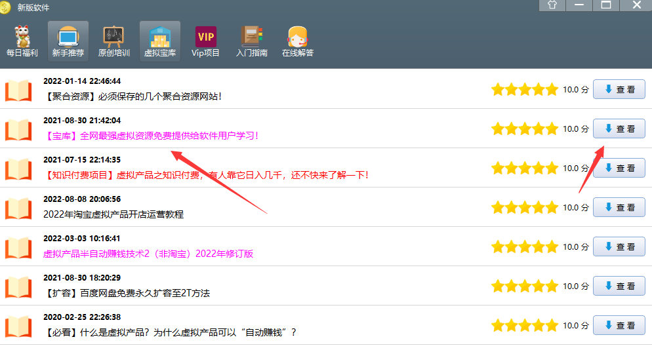Open 【宝库】全网最强虚拟资源 title

coord(152,136)
